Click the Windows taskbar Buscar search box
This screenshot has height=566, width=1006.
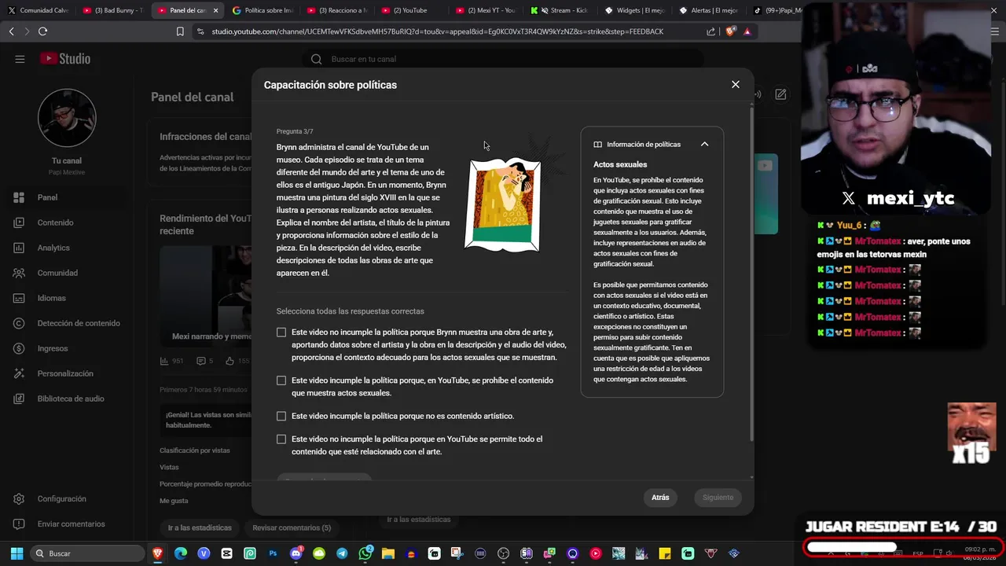87,553
